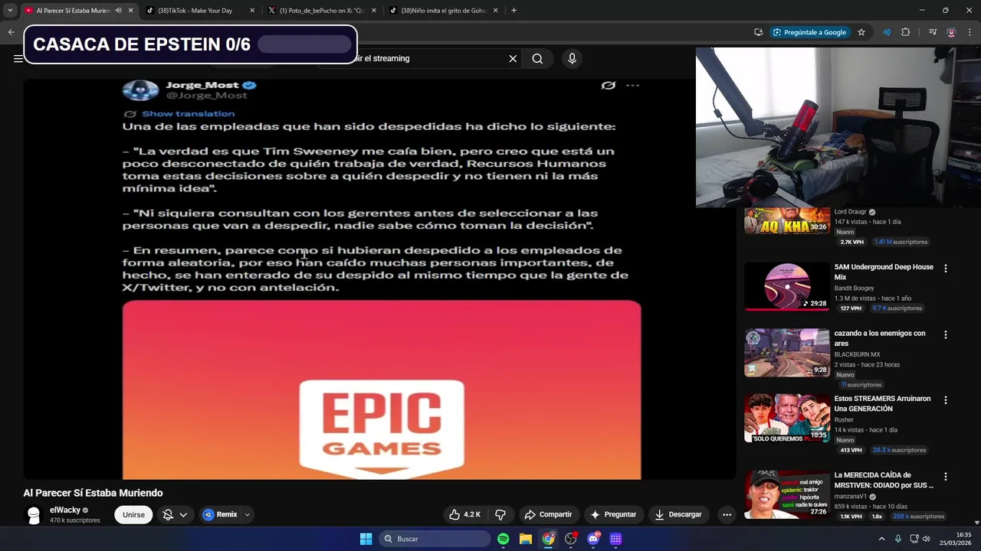Click the Grok icon on the tweet

(608, 85)
